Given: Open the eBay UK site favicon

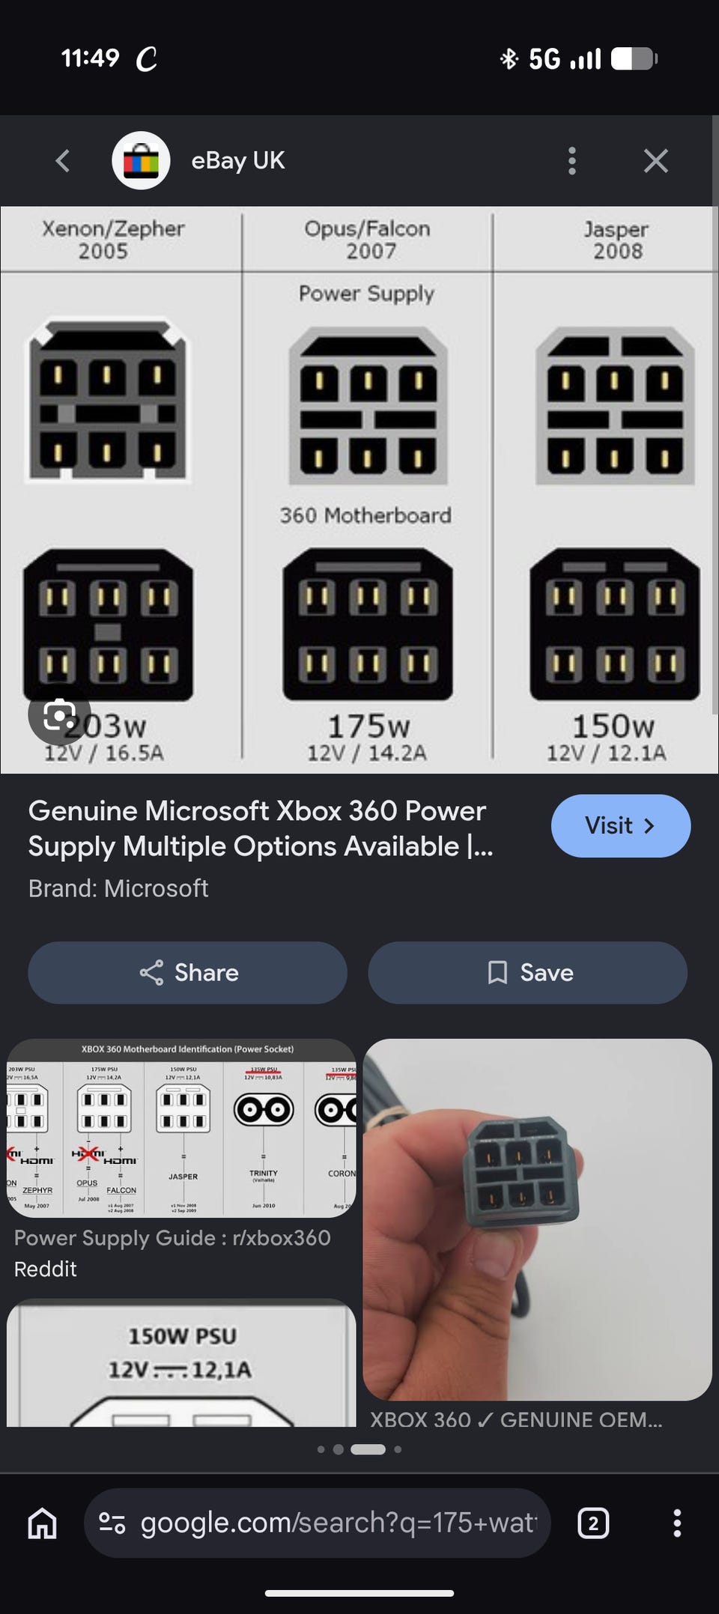Looking at the screenshot, I should [141, 160].
